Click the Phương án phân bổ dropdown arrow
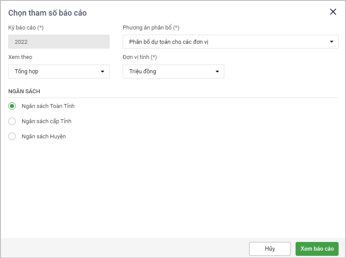The width and height of the screenshot is (346, 258). click(x=332, y=42)
